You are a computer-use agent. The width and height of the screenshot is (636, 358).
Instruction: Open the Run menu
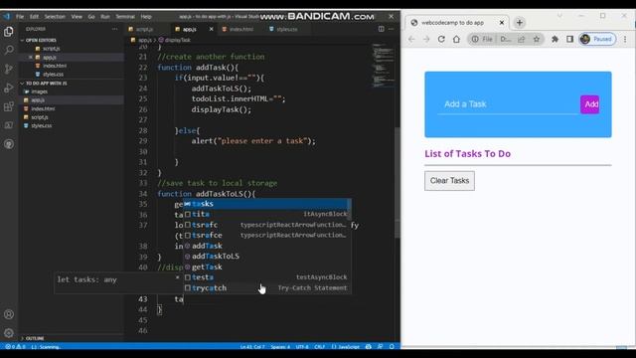(105, 17)
